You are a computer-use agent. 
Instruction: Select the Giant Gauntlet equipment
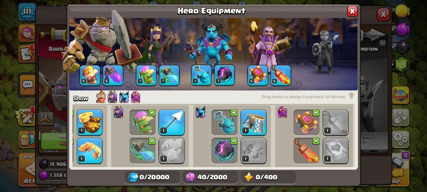click(x=89, y=122)
